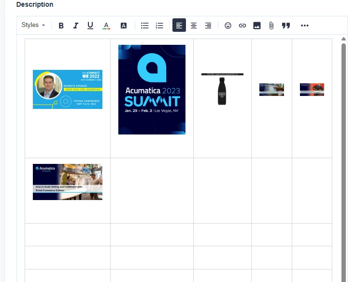Toggle bold formatting
Viewport: 355px width, 282px height.
click(x=61, y=26)
